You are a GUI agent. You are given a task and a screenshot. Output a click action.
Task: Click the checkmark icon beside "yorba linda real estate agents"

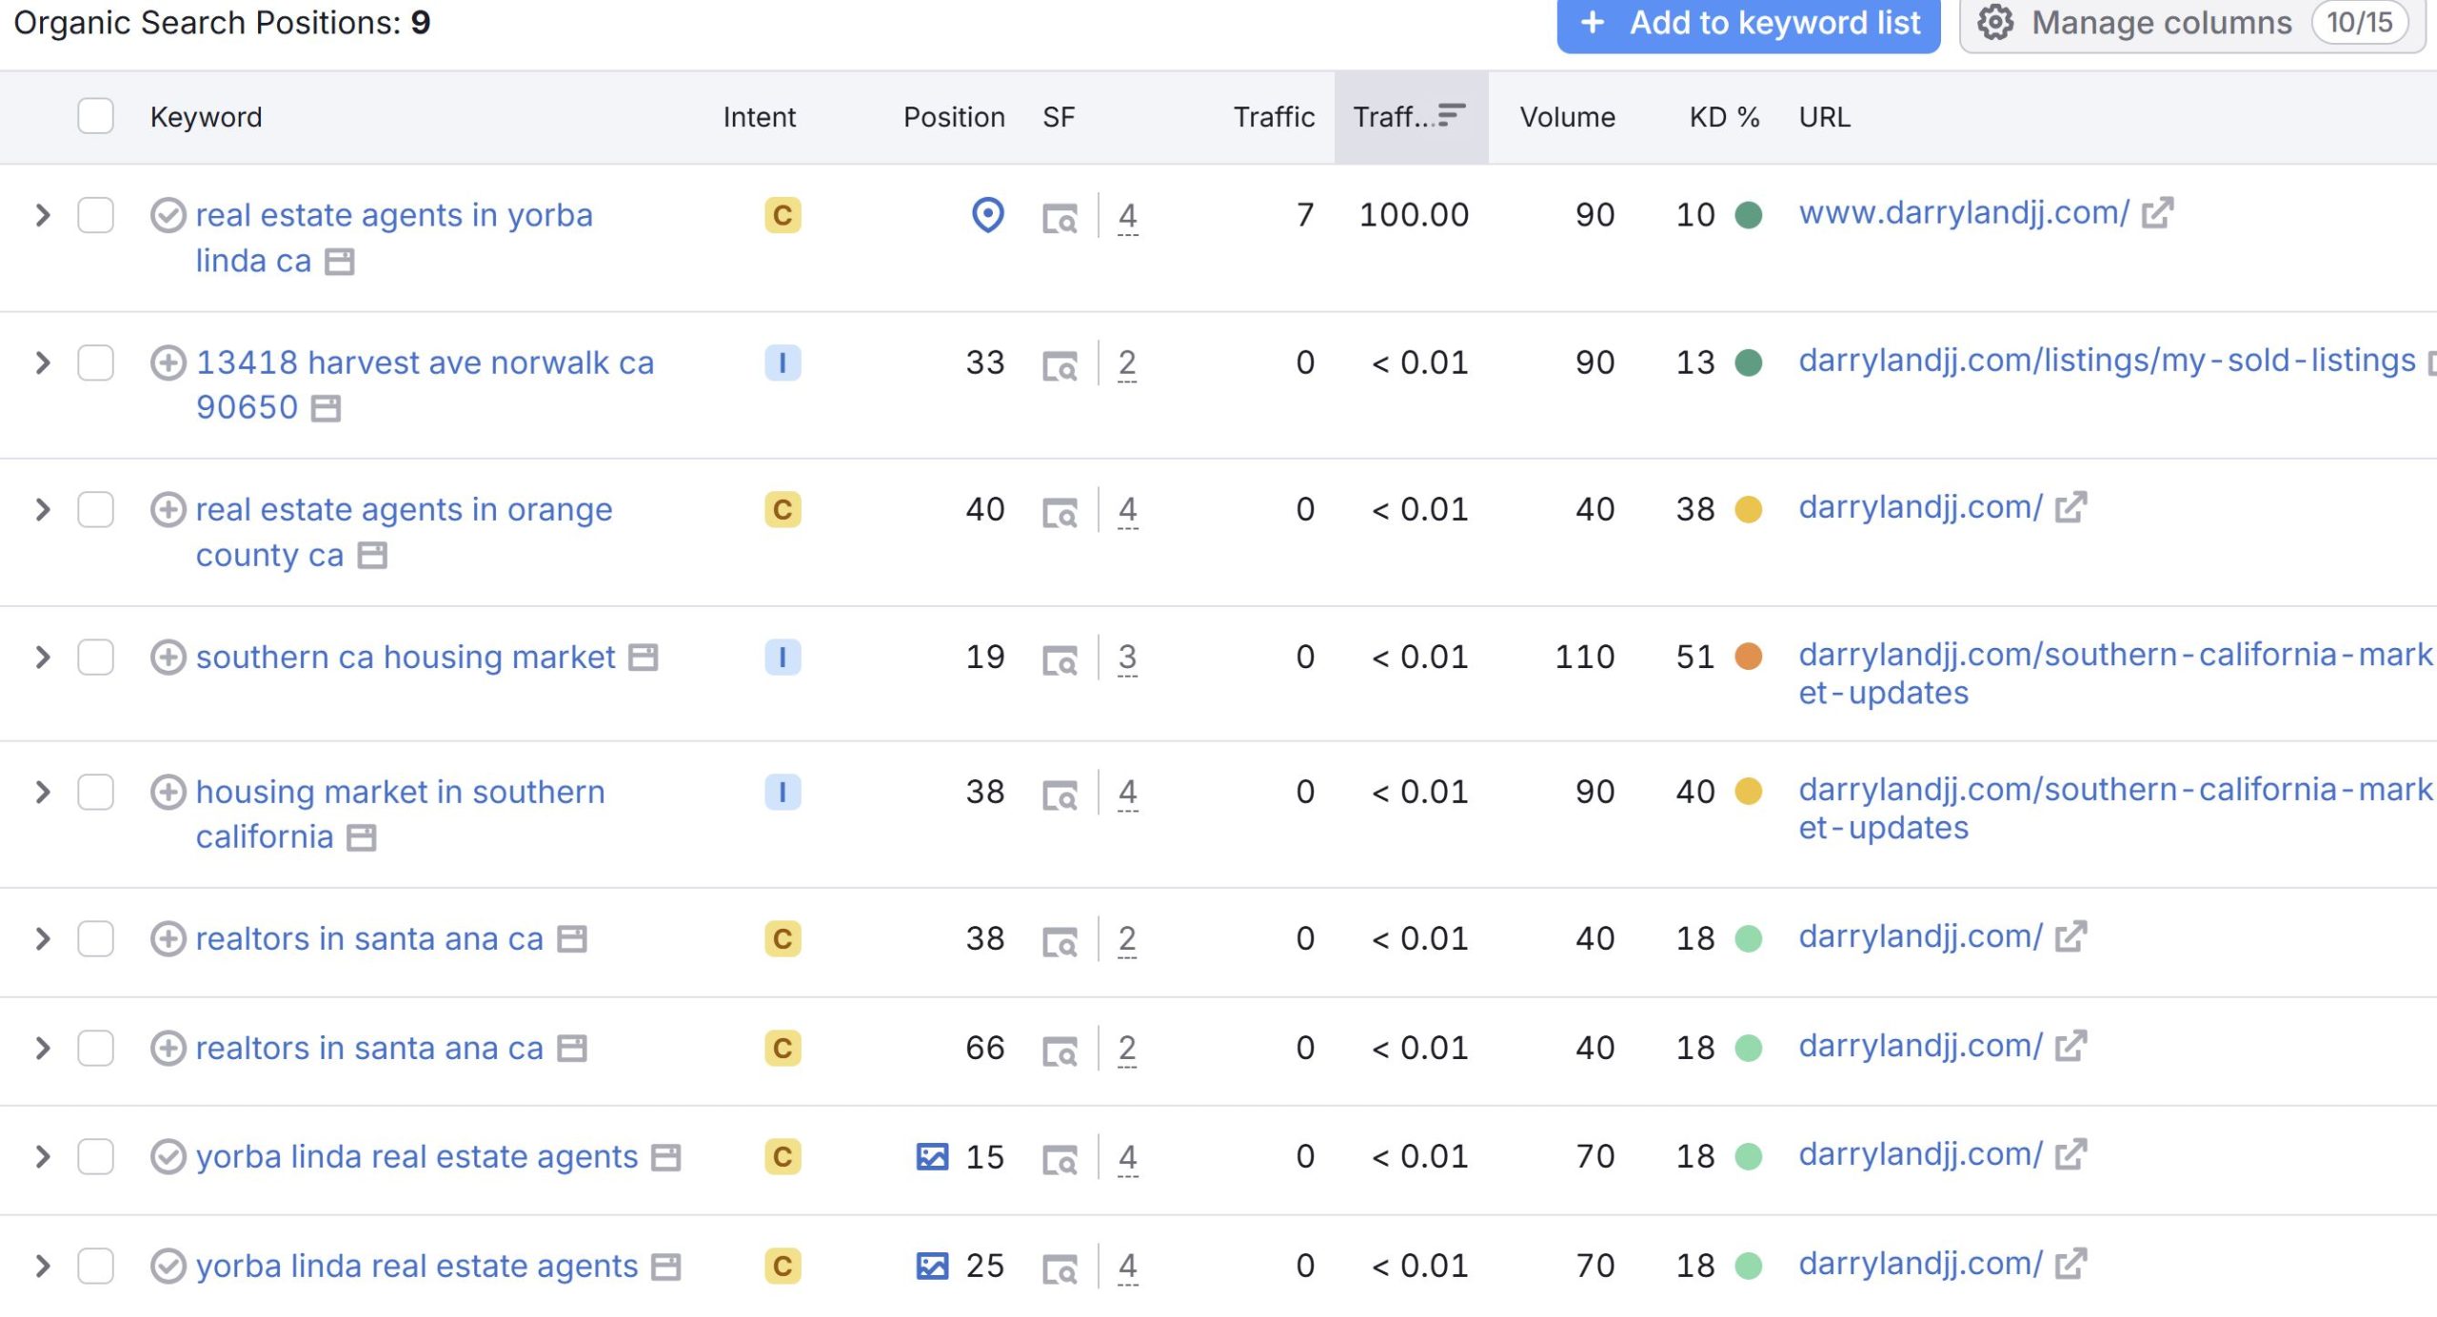click(x=168, y=1156)
